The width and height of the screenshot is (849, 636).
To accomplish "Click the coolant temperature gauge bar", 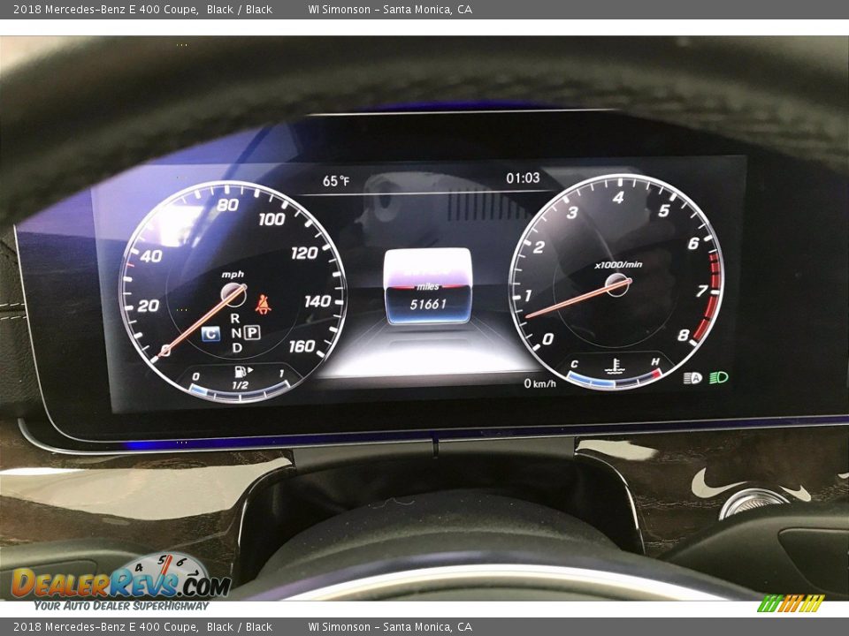I will pyautogui.click(x=615, y=380).
